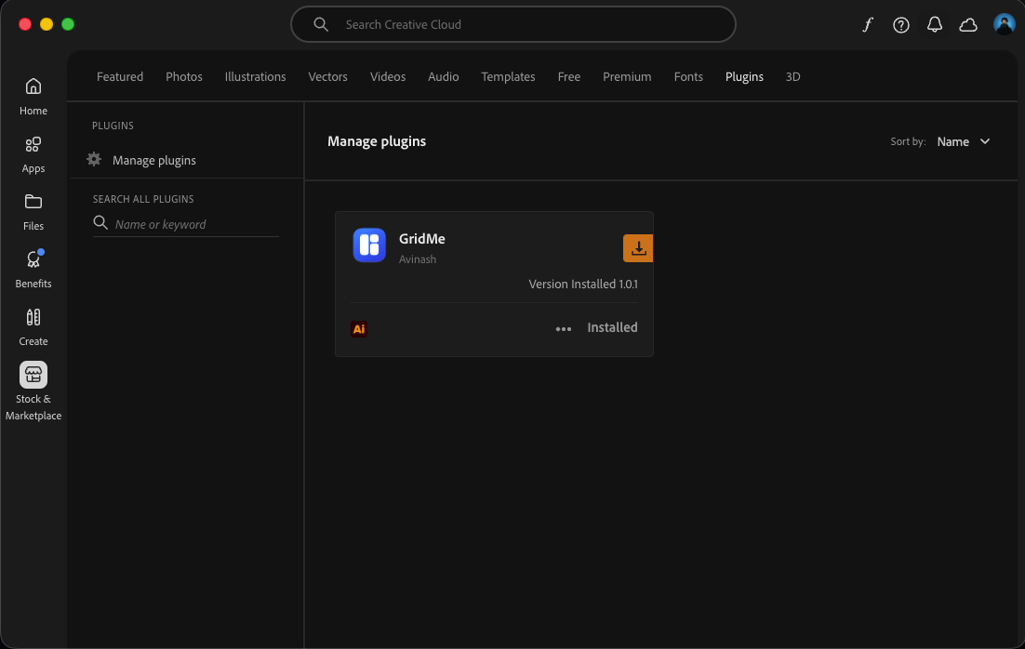Switch to the Photos tab
This screenshot has height=649, width=1025.
tap(183, 76)
